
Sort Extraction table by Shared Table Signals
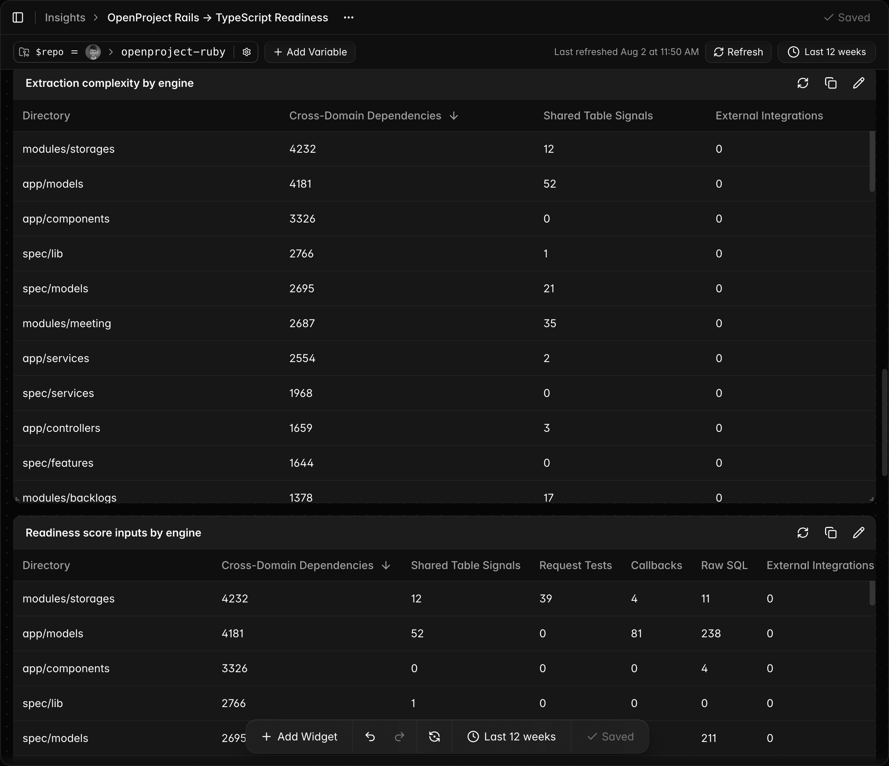[x=598, y=116]
